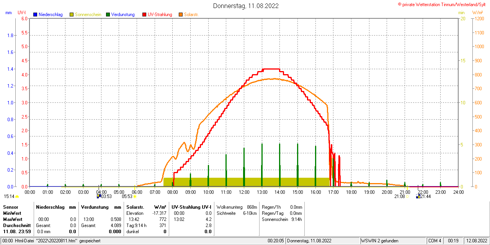Viewport: 490px width, 245px height.
Task: Click the 00:20:05 status bar time
Action: click(x=276, y=241)
